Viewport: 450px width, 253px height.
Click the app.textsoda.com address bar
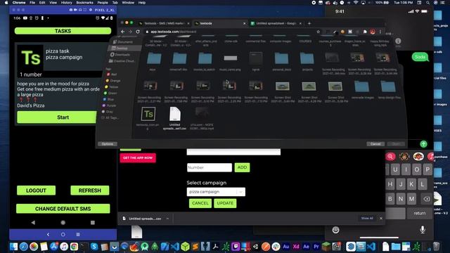[230, 32]
